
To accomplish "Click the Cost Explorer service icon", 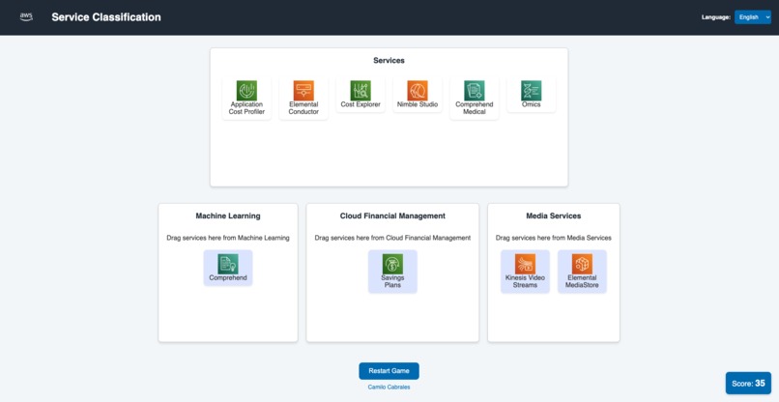I will 361,91.
